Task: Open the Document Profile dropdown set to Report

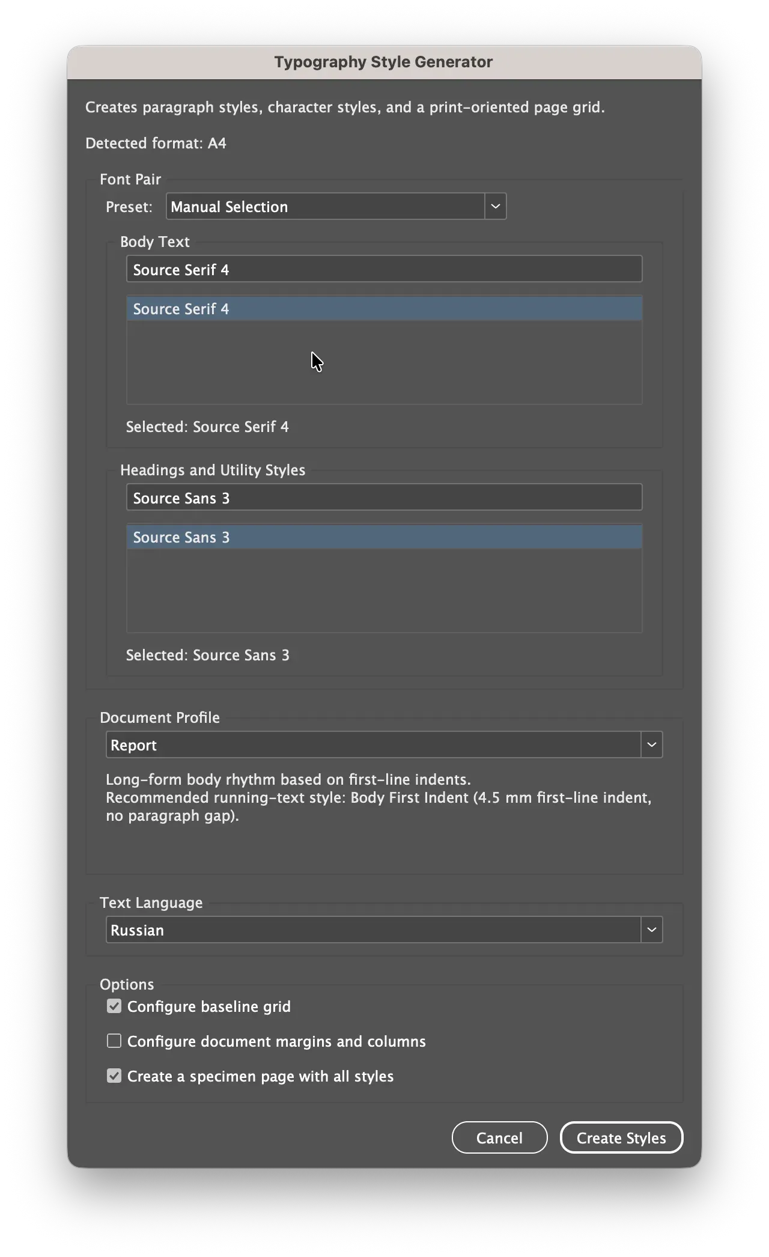Action: [384, 745]
